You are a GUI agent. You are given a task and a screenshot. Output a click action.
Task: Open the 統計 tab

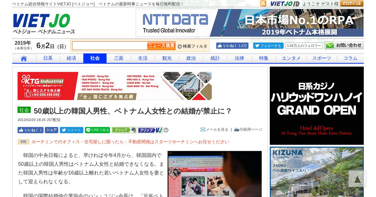[x=215, y=58]
